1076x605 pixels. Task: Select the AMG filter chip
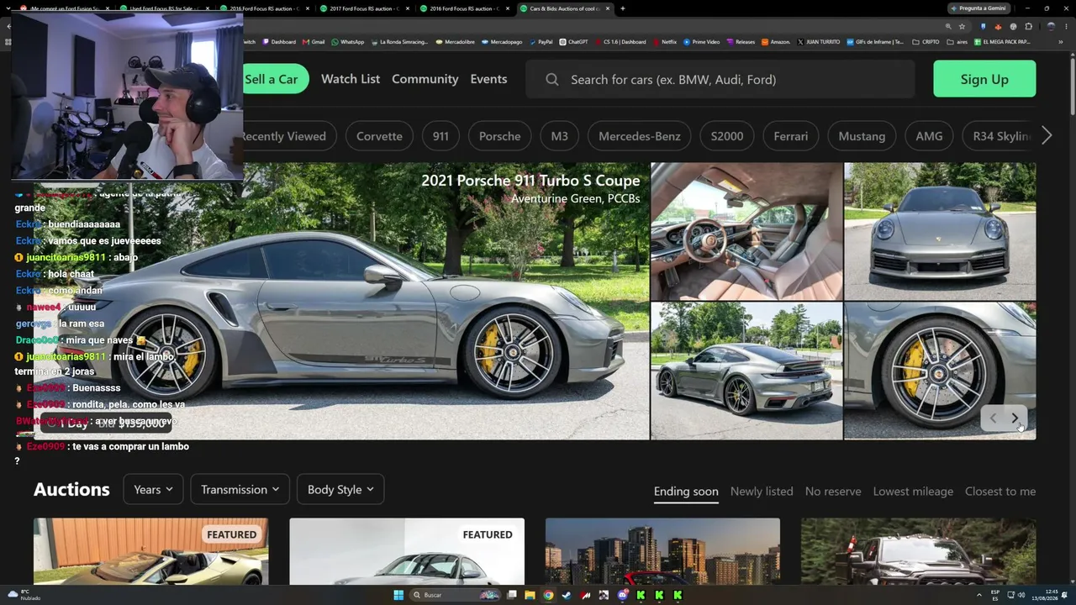(929, 136)
